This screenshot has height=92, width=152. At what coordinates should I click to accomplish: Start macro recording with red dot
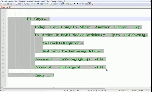(75, 4)
